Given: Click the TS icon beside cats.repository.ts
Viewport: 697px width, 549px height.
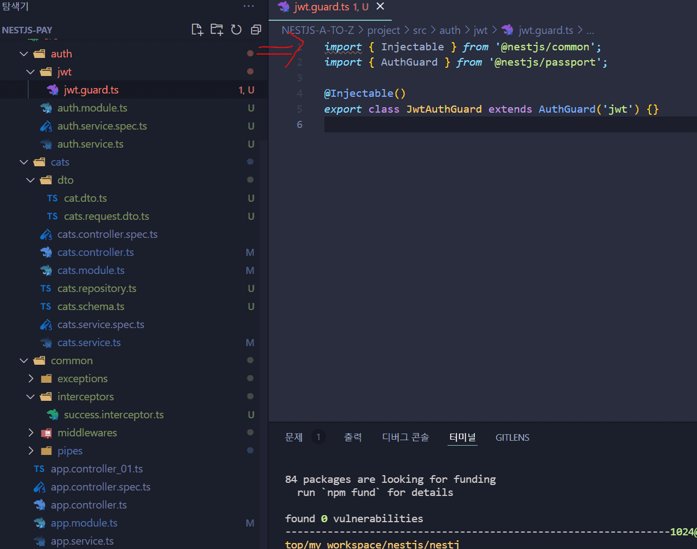Looking at the screenshot, I should [x=46, y=288].
